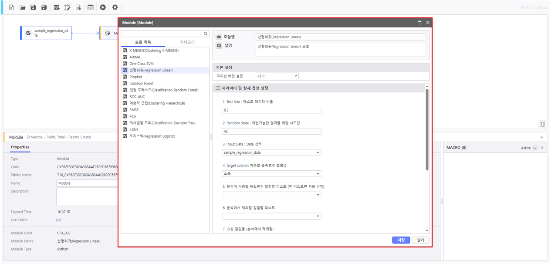Image resolution: width=551 pixels, height=264 pixels.
Task: Click the search magnifier in module list
Action: coord(206,34)
